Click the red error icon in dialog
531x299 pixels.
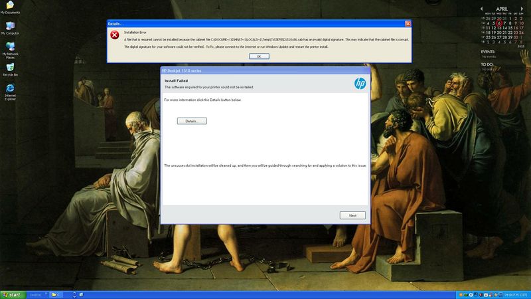coord(115,35)
